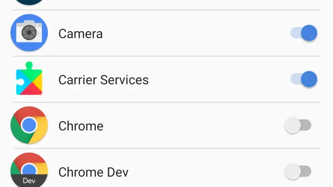The width and height of the screenshot is (333, 187).
Task: Click the shutter lens inside Camera icon
Action: tap(29, 32)
